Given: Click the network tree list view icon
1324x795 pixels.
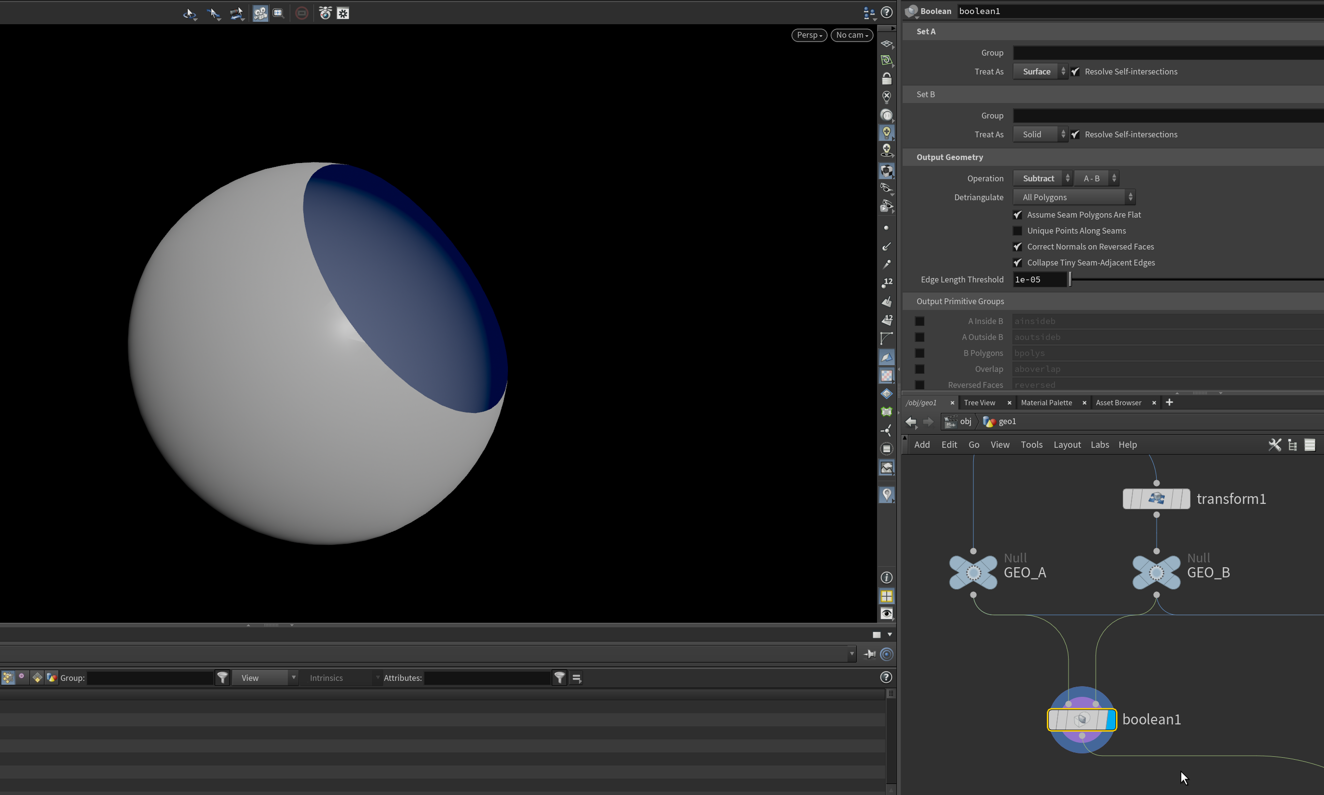Looking at the screenshot, I should (1293, 444).
